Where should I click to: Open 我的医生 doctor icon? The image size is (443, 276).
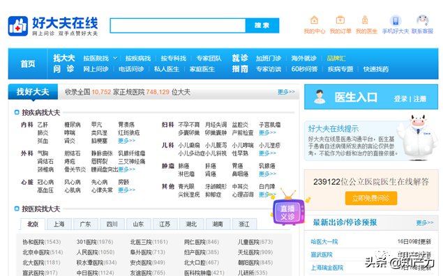click(365, 20)
